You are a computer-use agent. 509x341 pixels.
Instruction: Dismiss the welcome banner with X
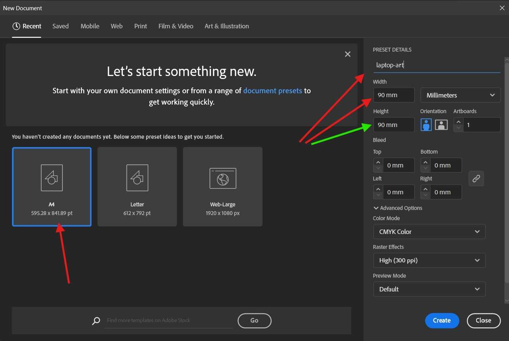[348, 54]
